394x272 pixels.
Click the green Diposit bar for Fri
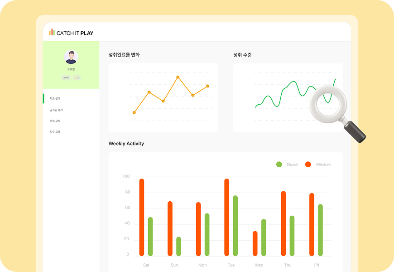pos(320,230)
